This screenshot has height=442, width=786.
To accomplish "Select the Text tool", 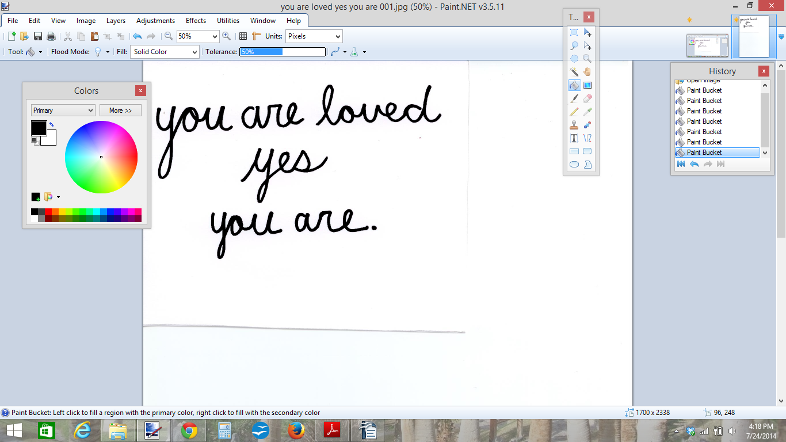I will (574, 138).
